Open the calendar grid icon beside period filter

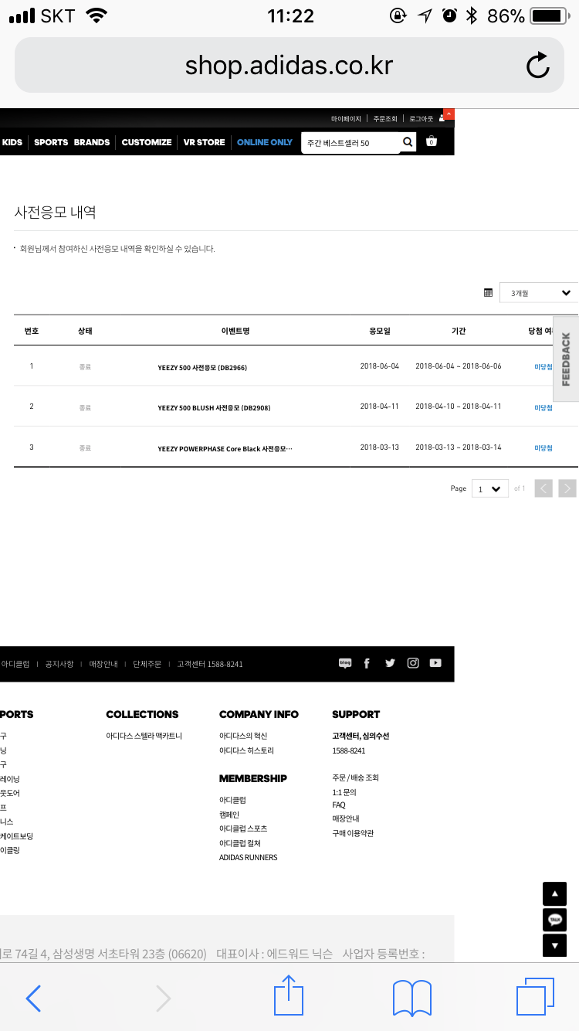(x=488, y=292)
